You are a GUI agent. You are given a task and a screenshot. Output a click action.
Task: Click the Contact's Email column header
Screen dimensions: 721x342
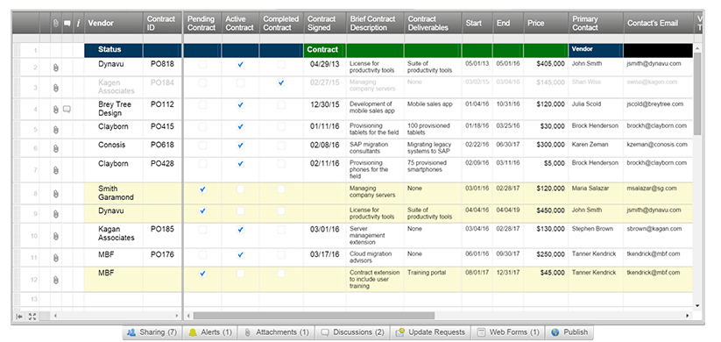(658, 24)
